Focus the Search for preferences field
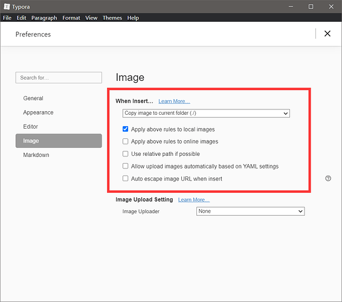Screen dimensions: 342x302 (59, 78)
